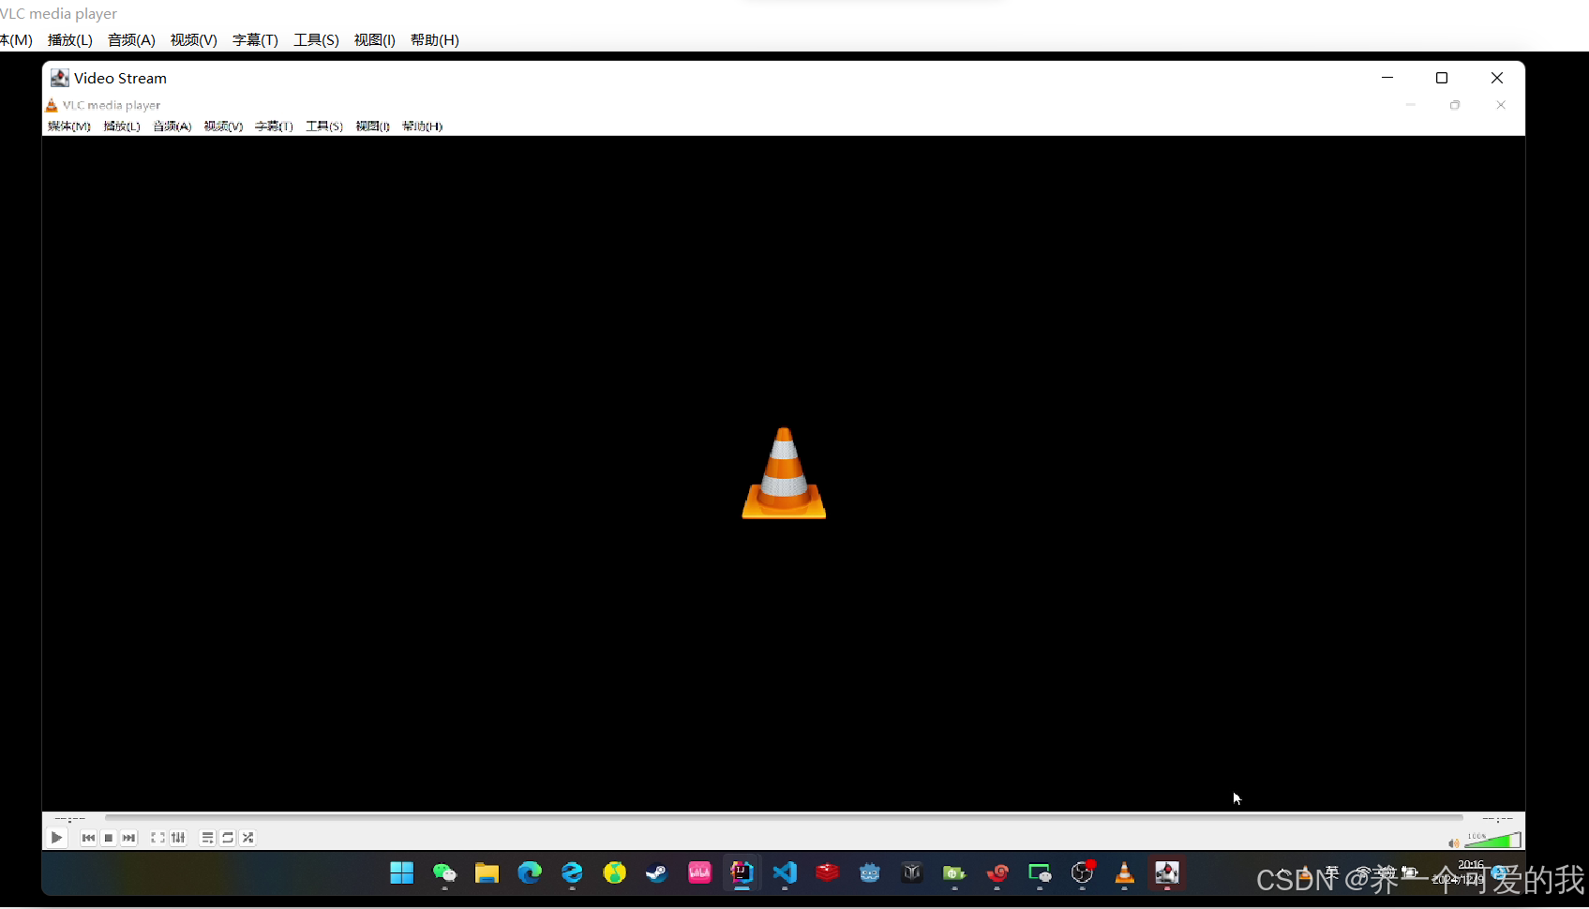The width and height of the screenshot is (1589, 909).
Task: Open 播放(L) menu in the outer VLC window
Action: coord(70,39)
